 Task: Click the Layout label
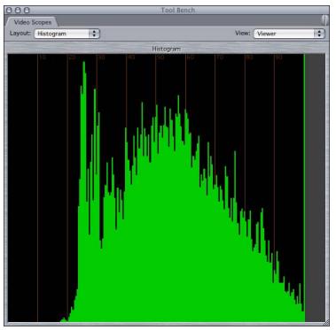[x=20, y=33]
